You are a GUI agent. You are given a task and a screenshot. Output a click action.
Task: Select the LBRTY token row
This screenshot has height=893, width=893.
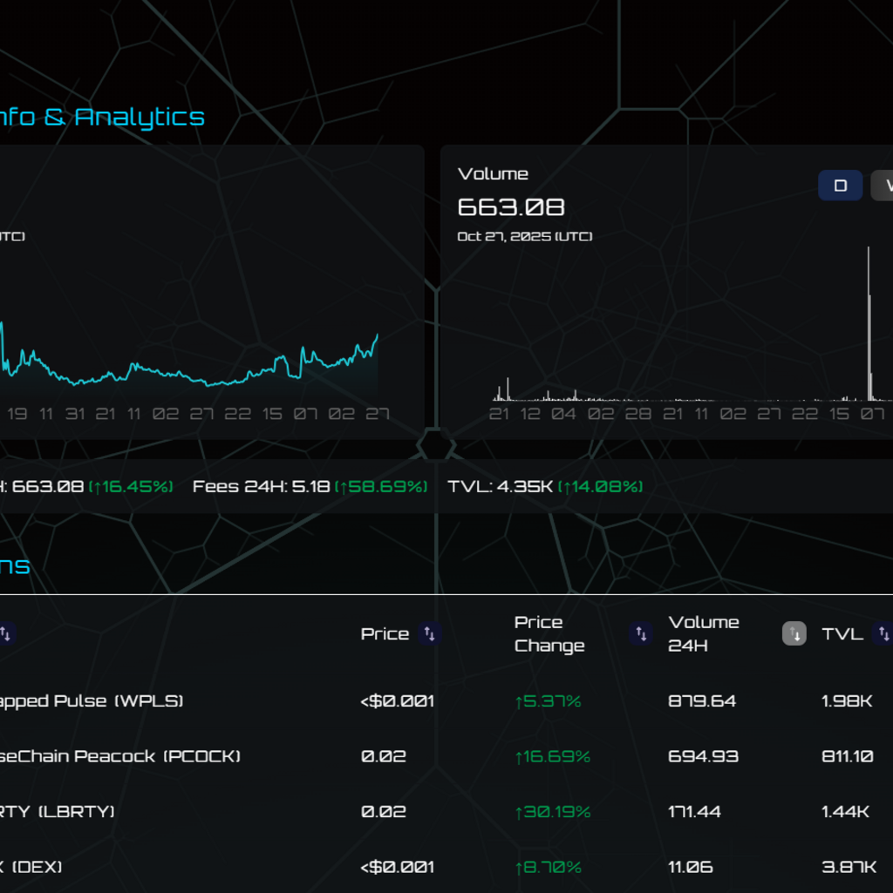(58, 812)
